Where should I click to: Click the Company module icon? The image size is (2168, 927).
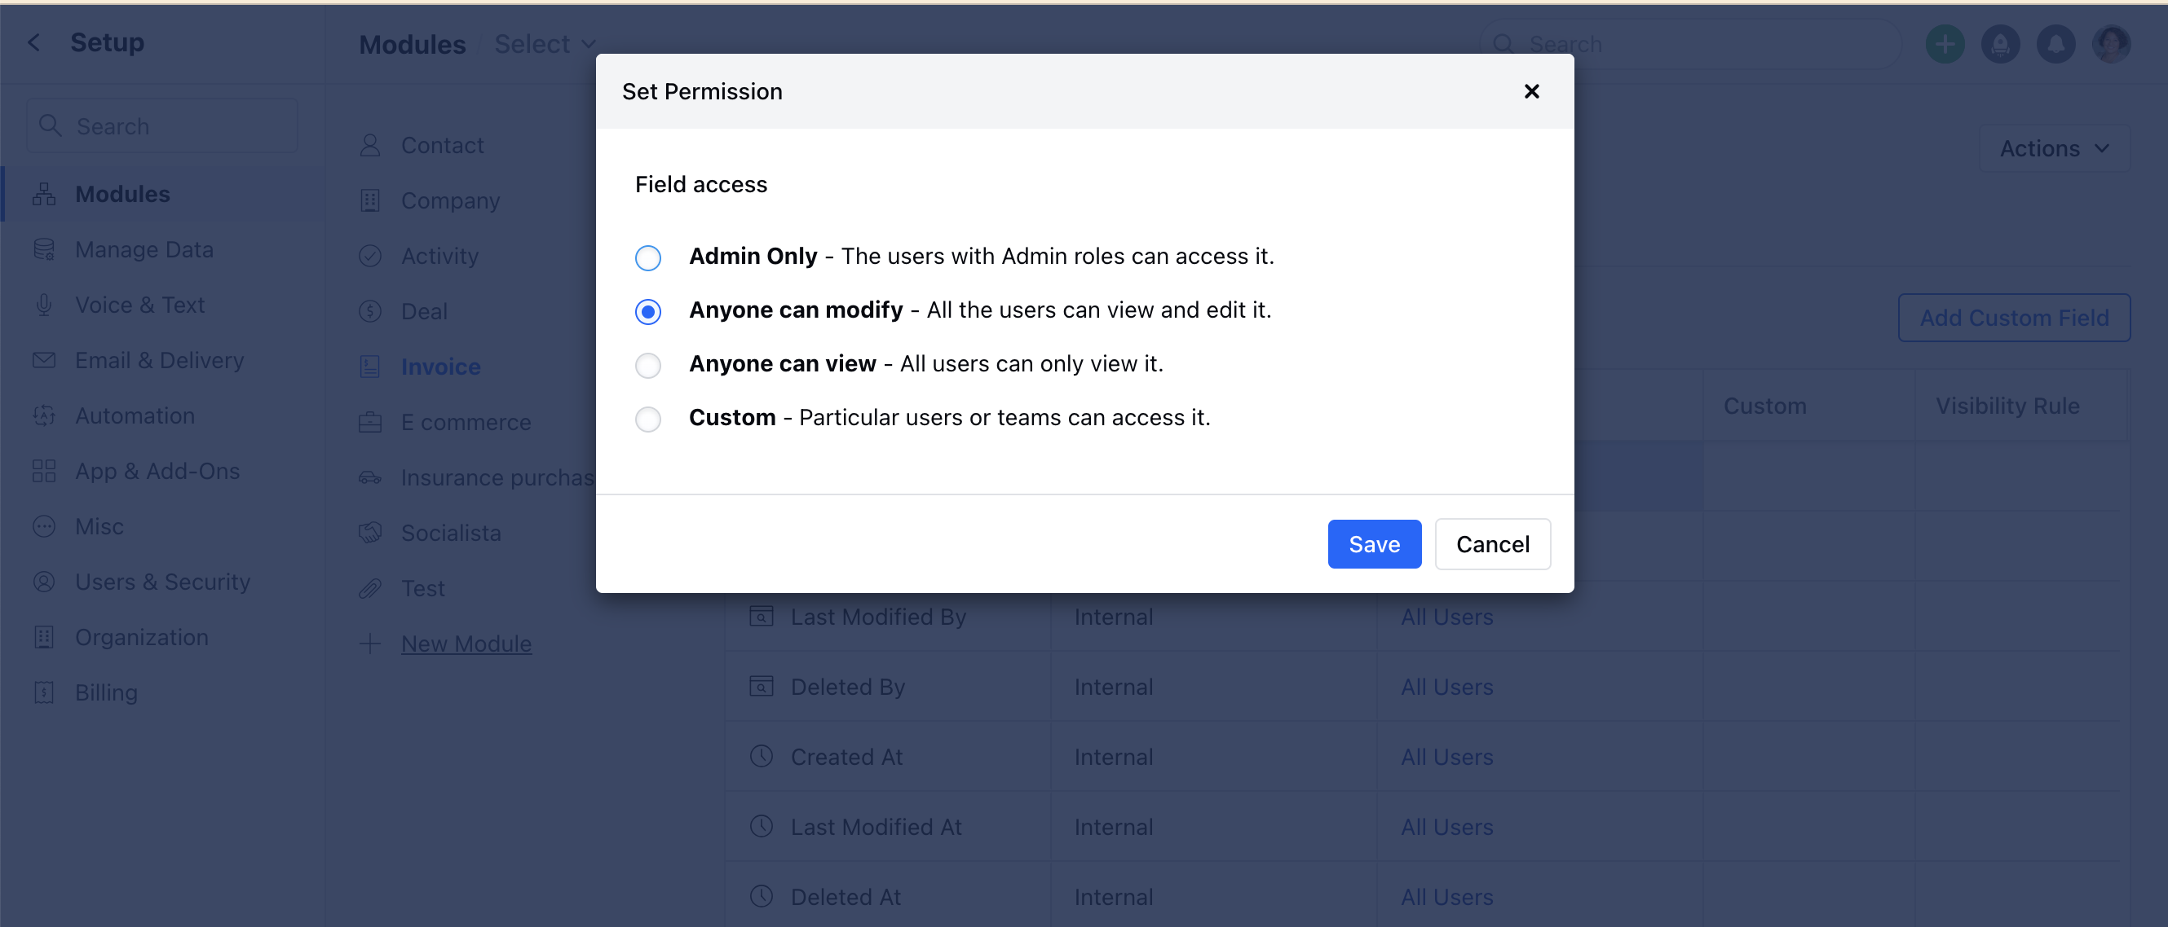[369, 200]
